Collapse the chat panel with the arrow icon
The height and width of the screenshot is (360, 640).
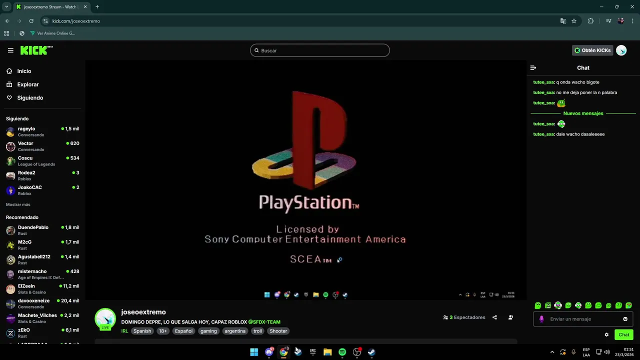[533, 68]
